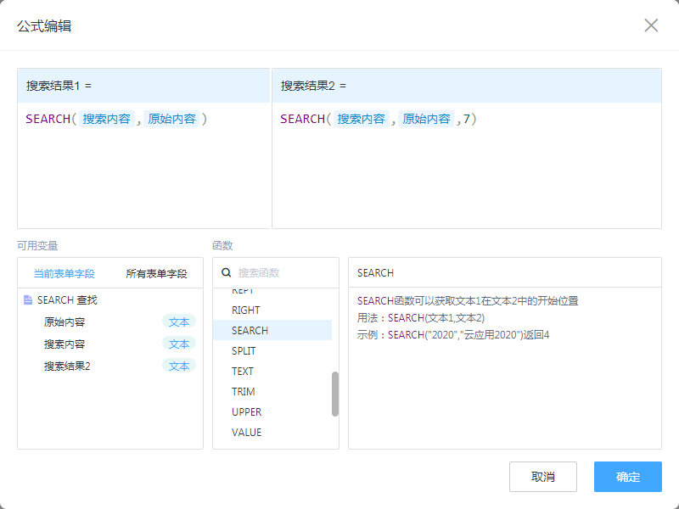Click inside the 搜索函数 search input

[x=272, y=273]
